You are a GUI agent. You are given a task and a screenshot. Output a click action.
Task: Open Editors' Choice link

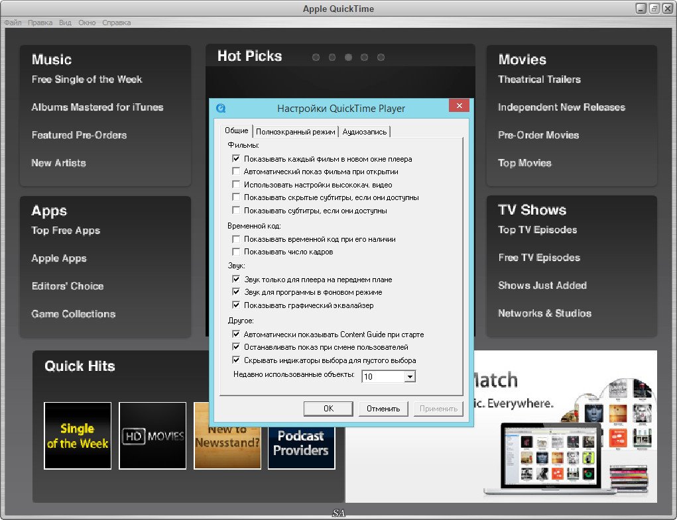click(x=68, y=286)
